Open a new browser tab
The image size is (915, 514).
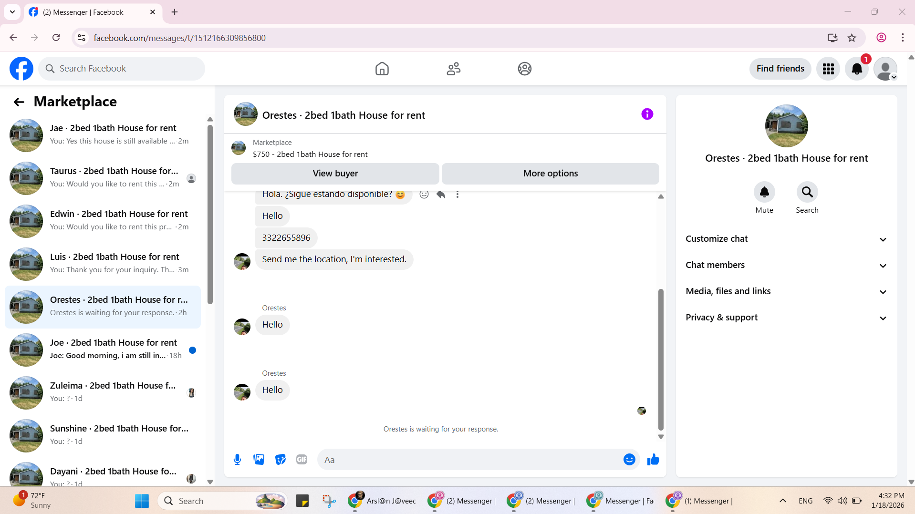(x=175, y=12)
